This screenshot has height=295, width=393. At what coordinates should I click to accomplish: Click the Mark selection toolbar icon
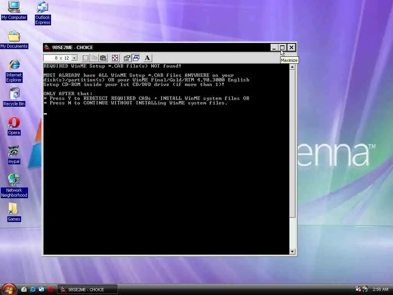click(x=86, y=58)
